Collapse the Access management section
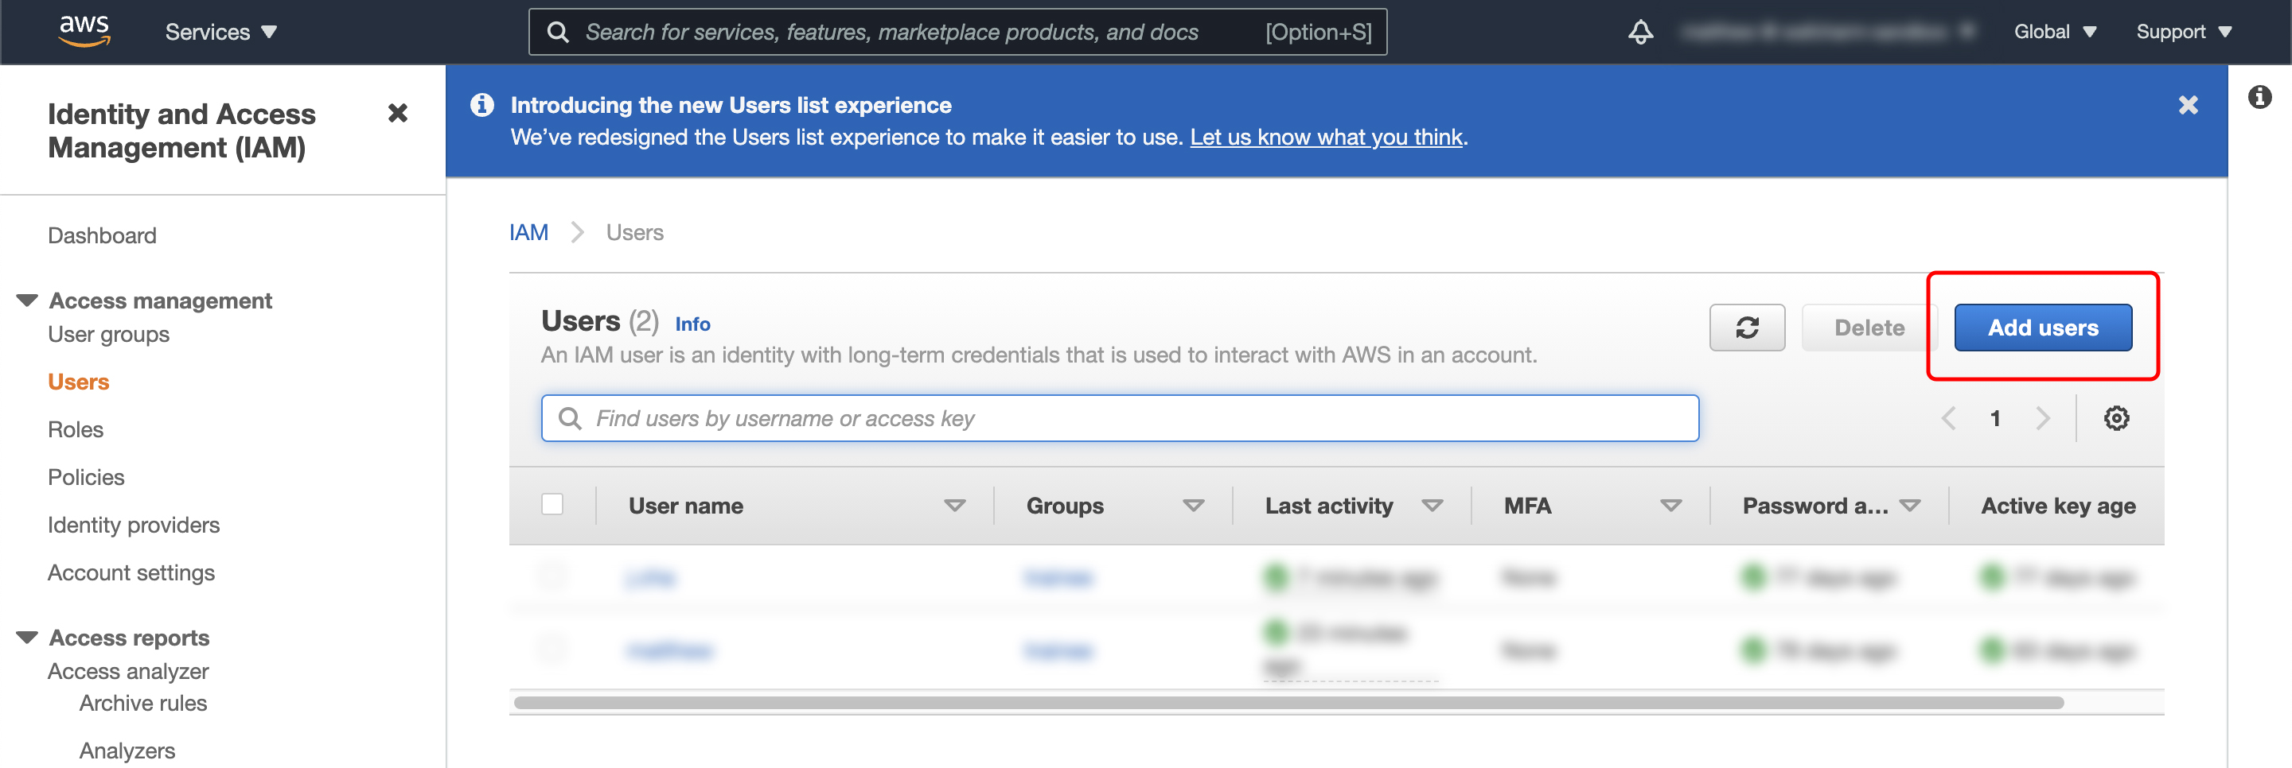The width and height of the screenshot is (2292, 768). 27,301
